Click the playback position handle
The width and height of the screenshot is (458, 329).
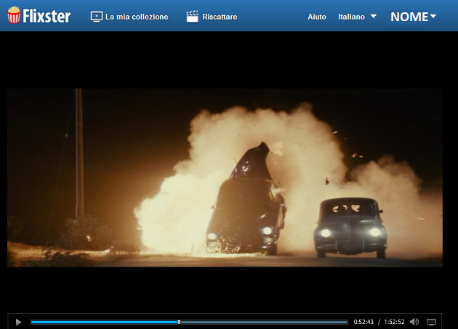coord(179,322)
